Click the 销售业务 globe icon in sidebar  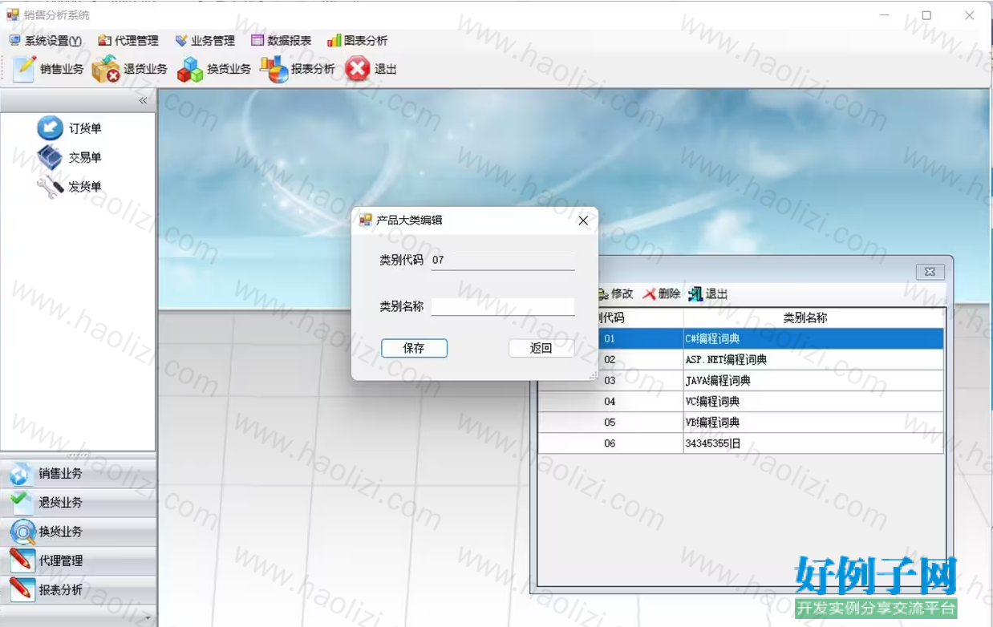[x=21, y=474]
